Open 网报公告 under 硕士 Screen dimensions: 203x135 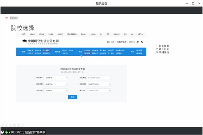[95, 53]
